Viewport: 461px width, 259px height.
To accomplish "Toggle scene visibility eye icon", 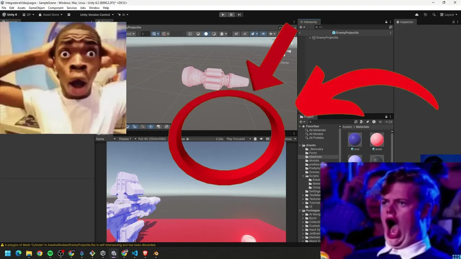I will tap(263, 34).
